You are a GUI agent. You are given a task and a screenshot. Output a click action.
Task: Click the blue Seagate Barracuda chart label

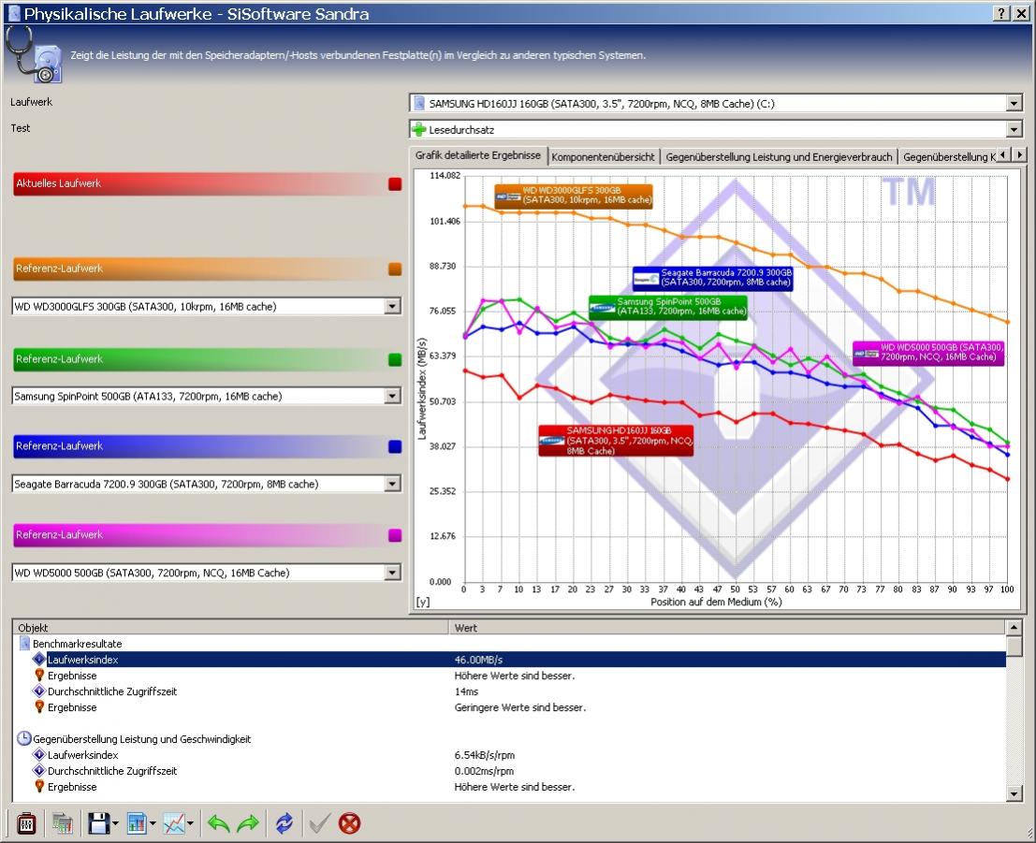(713, 278)
